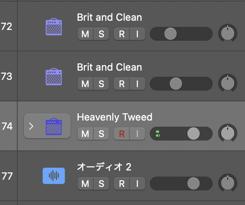Select track number 77 header
Viewport: 245px width, 205px height.
click(7, 176)
